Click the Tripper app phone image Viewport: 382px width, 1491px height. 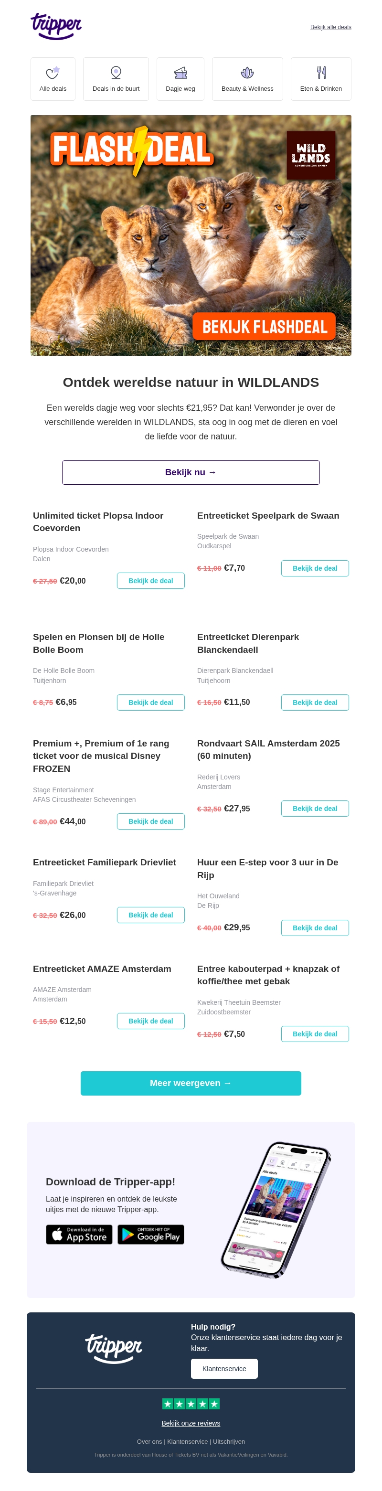pos(276,1209)
